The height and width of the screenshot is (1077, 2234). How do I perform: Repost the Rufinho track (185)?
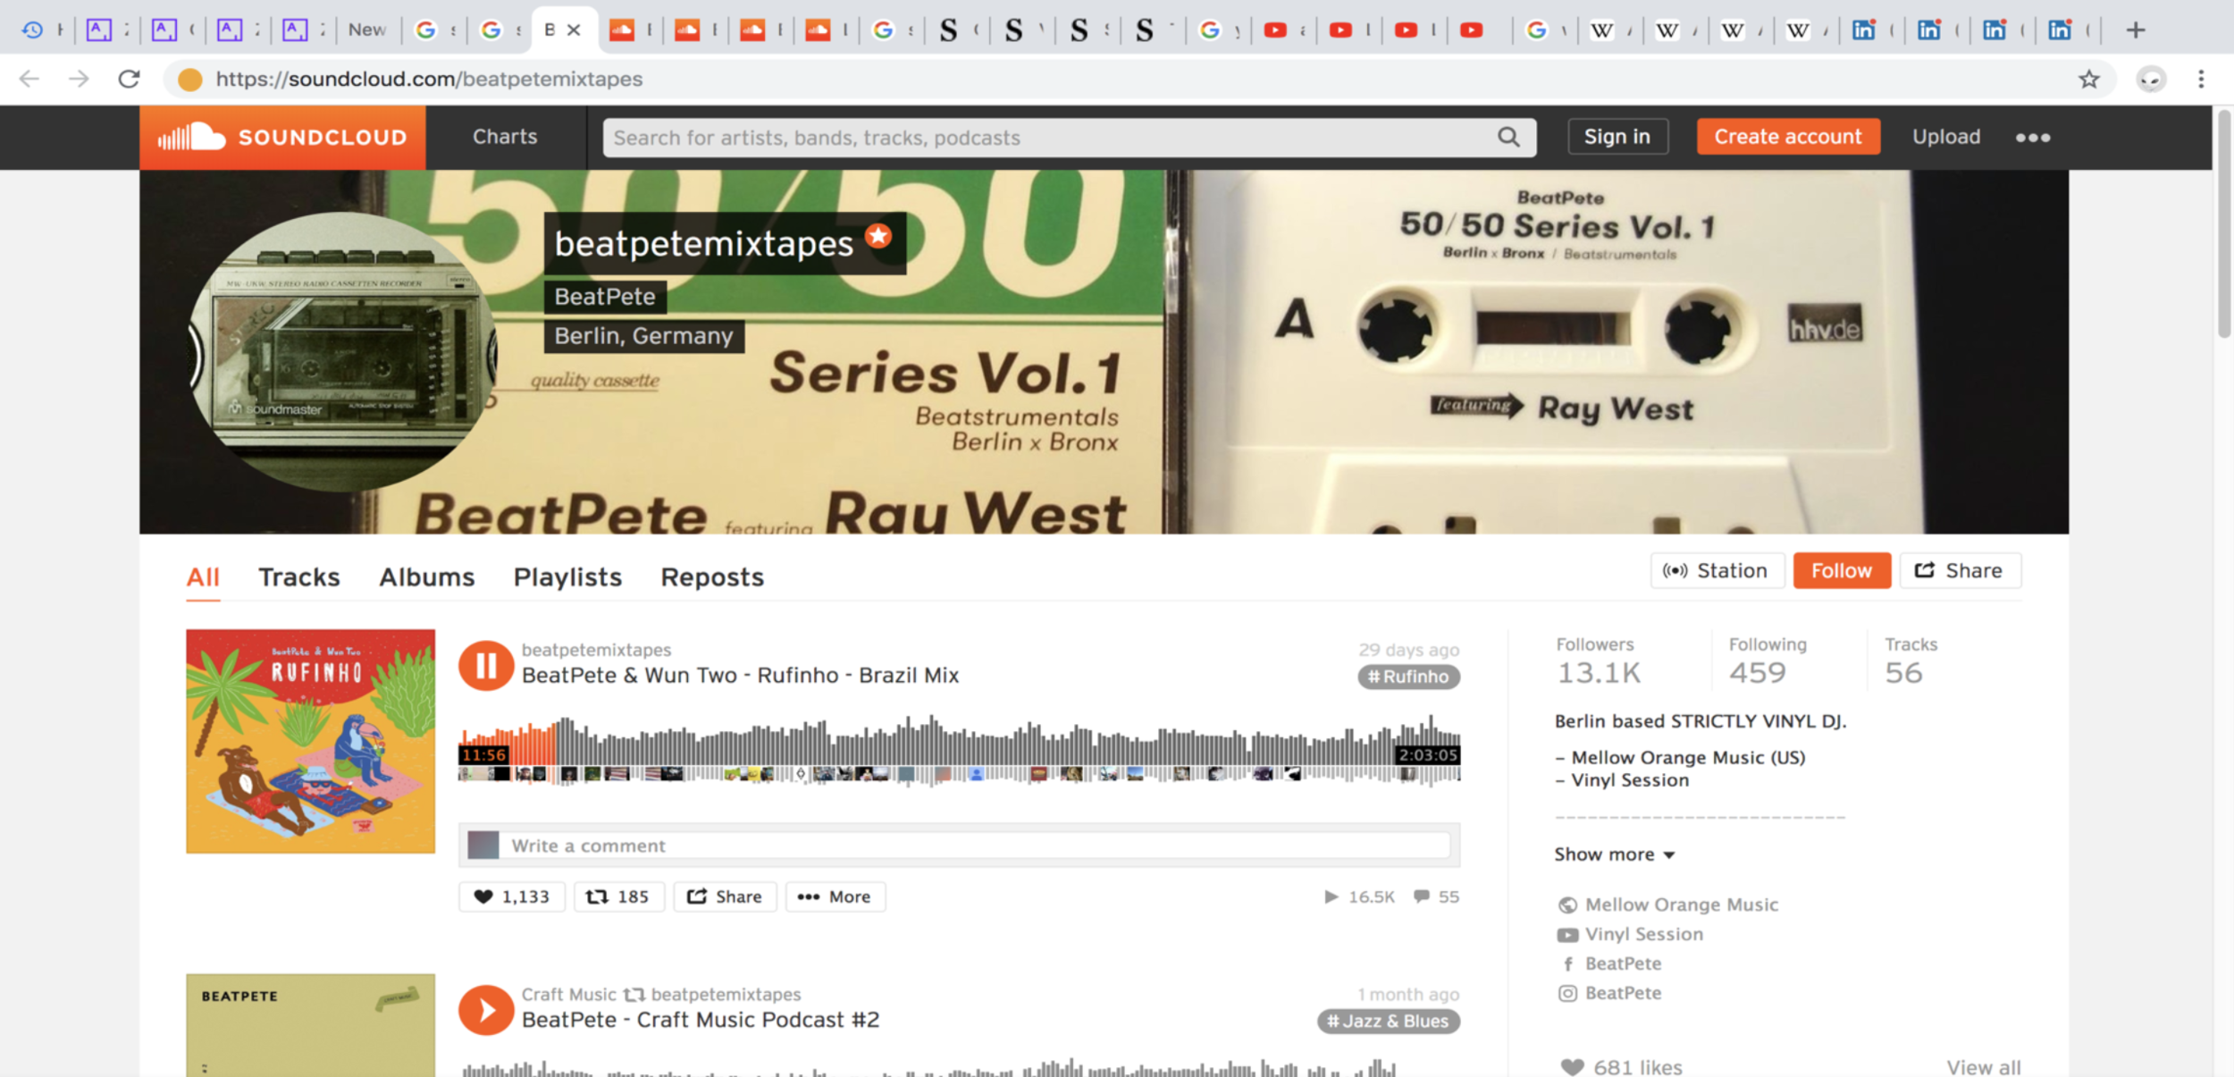coord(618,896)
